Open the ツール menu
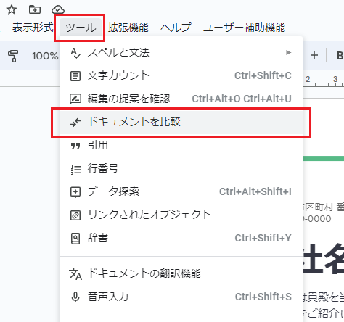Viewport: 344px width, 322px height. tap(81, 28)
